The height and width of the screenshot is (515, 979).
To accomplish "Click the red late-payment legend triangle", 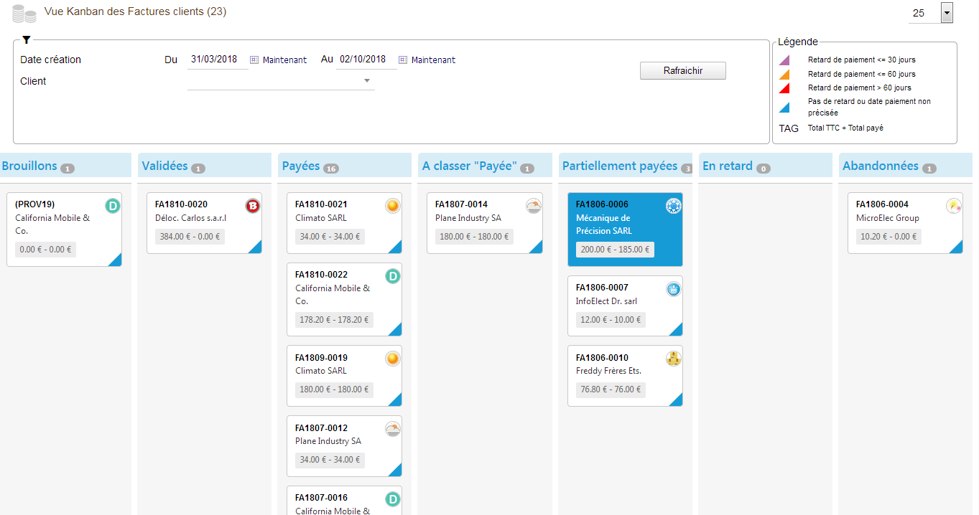I will (x=784, y=88).
